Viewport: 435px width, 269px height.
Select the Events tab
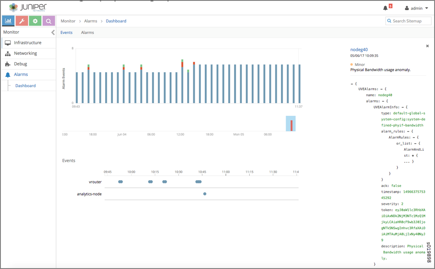tap(66, 33)
